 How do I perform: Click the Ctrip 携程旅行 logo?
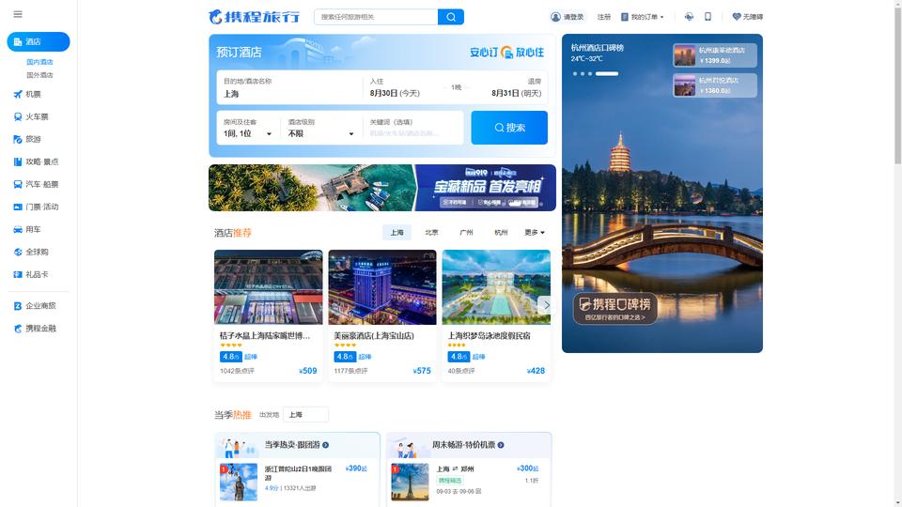pos(254,17)
